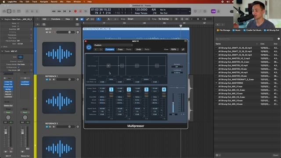Screen dimensions: 281x158
Task: Click the Undo button in Multipressor
Action: click(x=138, y=50)
